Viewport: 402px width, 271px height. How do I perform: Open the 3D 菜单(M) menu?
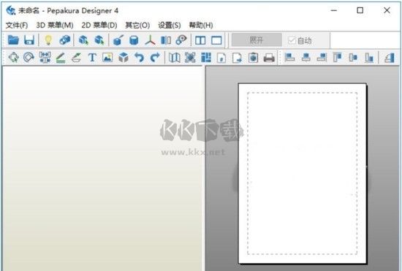tap(55, 25)
